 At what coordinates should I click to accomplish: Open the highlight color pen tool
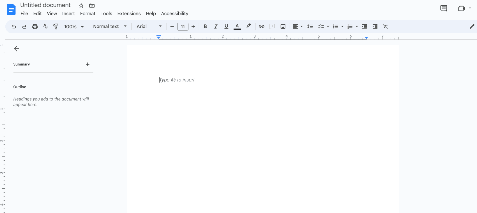tap(248, 26)
